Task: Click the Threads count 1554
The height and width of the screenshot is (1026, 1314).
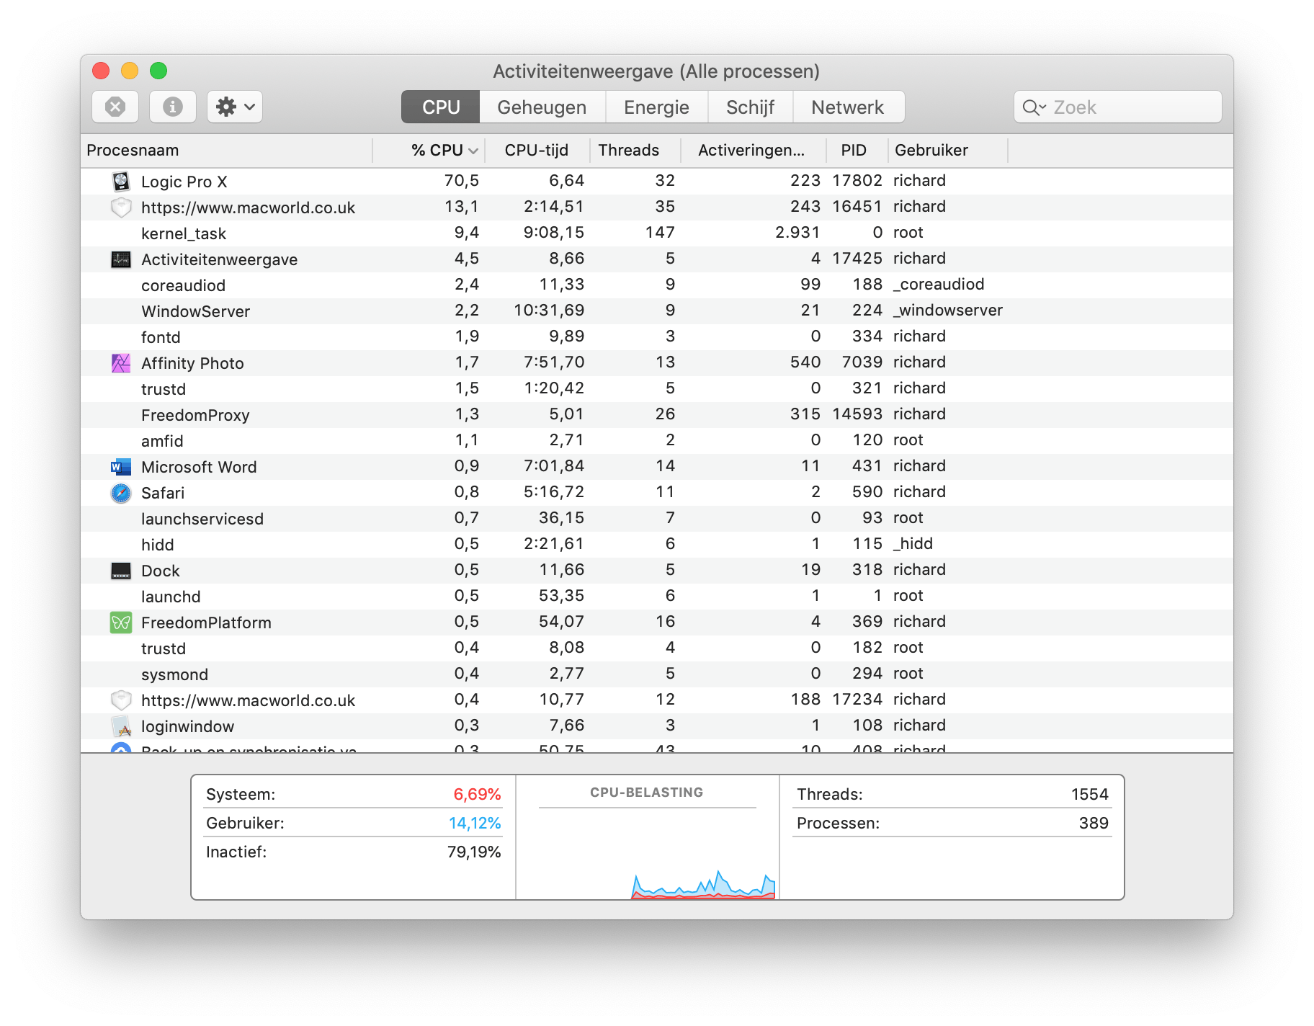Action: pos(1089,794)
